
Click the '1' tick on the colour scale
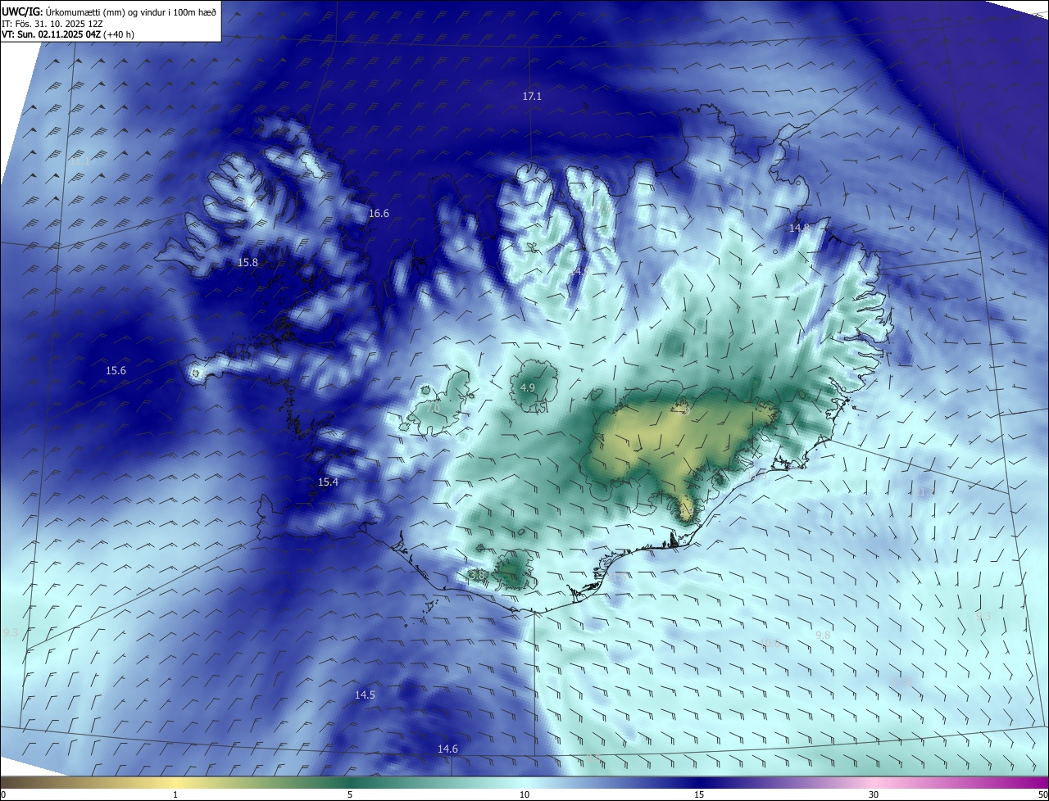pyautogui.click(x=175, y=794)
